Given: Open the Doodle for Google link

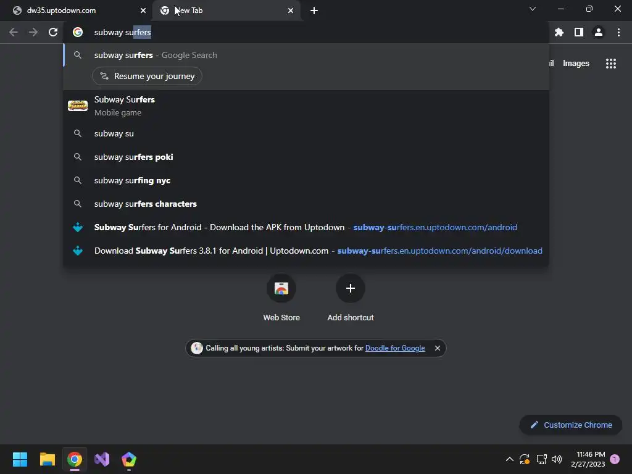Looking at the screenshot, I should [x=394, y=348].
